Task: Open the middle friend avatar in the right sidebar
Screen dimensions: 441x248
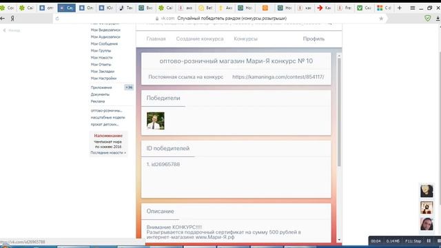Action: pos(427,207)
